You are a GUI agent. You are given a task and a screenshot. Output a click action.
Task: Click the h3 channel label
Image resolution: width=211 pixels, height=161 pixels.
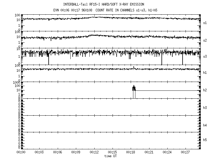(x=205, y=107)
